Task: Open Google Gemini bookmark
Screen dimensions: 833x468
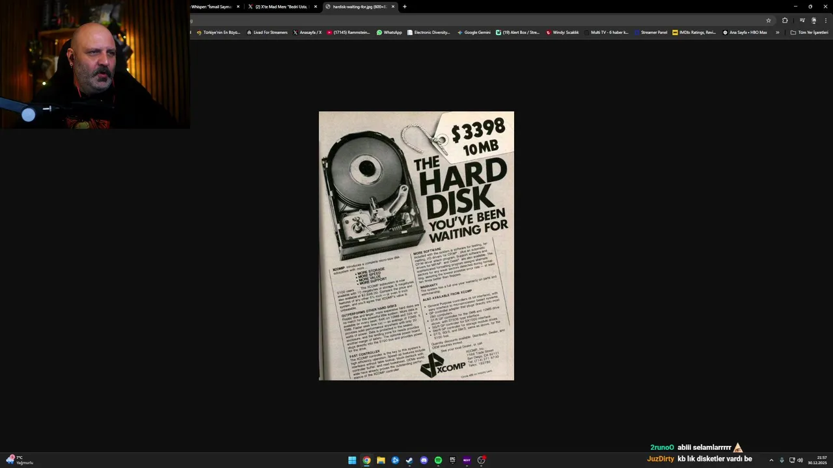Action: (474, 32)
